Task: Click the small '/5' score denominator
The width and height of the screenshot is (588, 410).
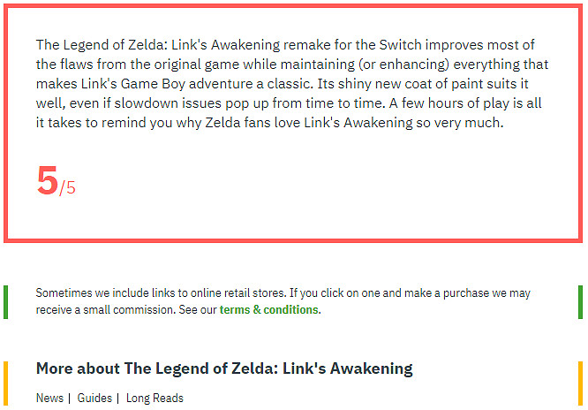Action: (x=68, y=188)
